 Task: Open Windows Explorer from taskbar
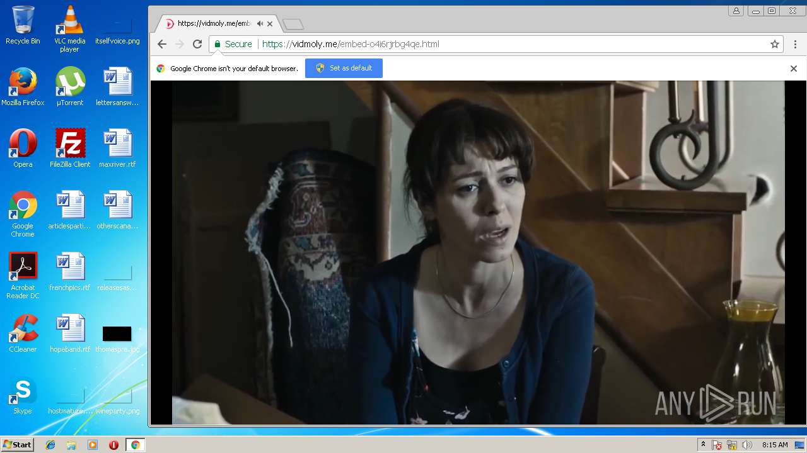click(71, 445)
